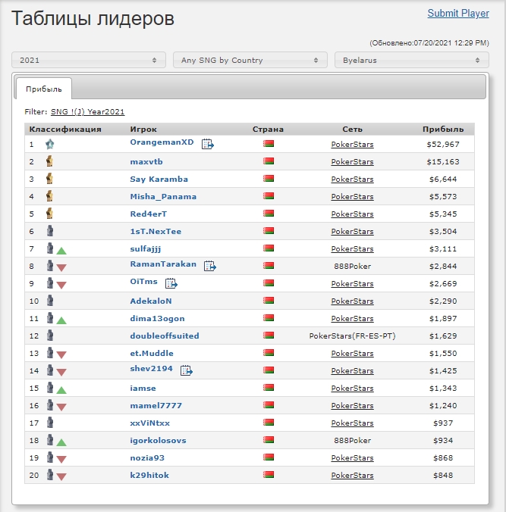This screenshot has height=512, width=506.
Task: Click the gold rank badge for Say Karamba
Action: [50, 179]
